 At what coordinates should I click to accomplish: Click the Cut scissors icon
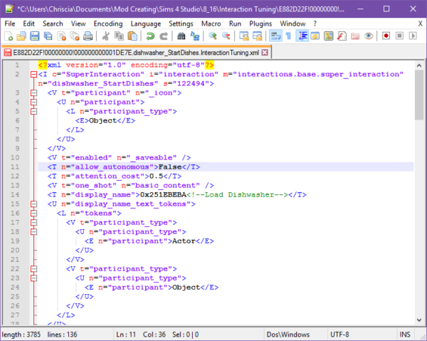click(x=105, y=36)
